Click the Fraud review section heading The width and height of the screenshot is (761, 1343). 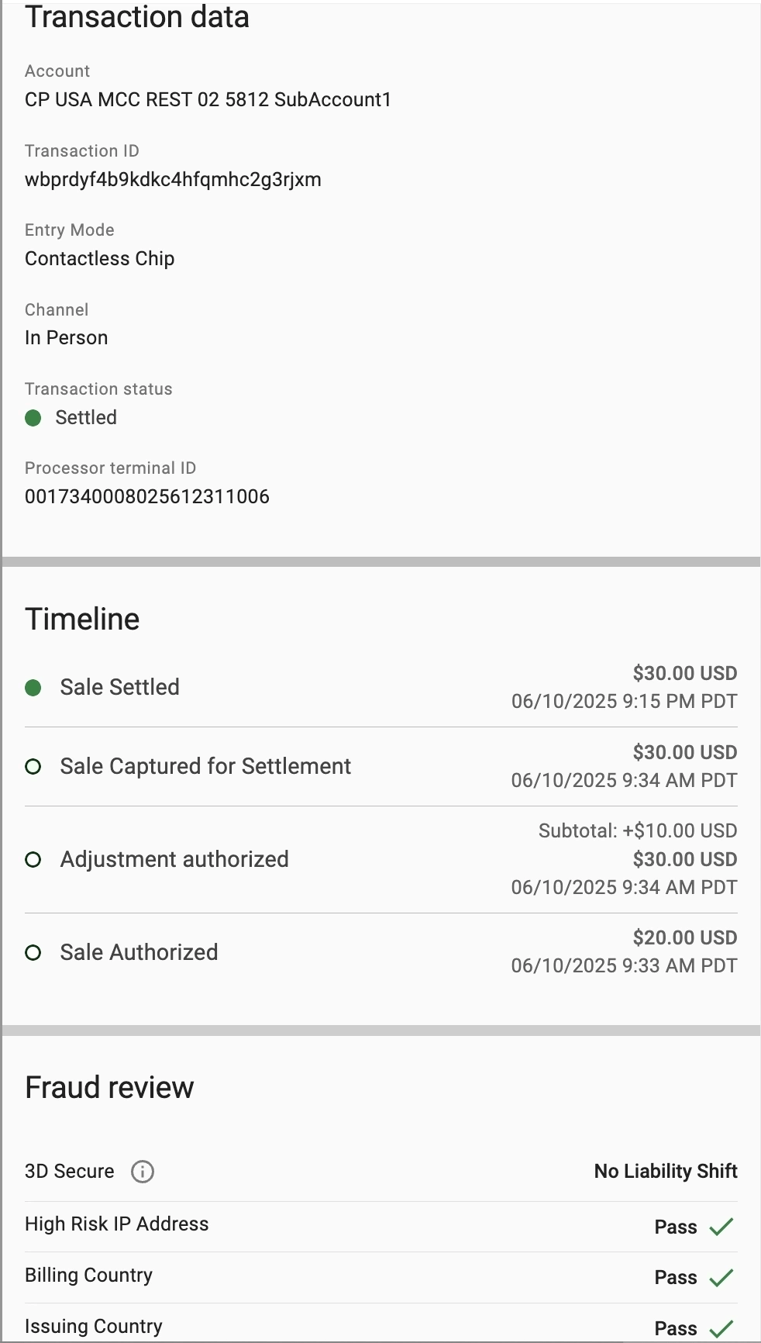109,1088
